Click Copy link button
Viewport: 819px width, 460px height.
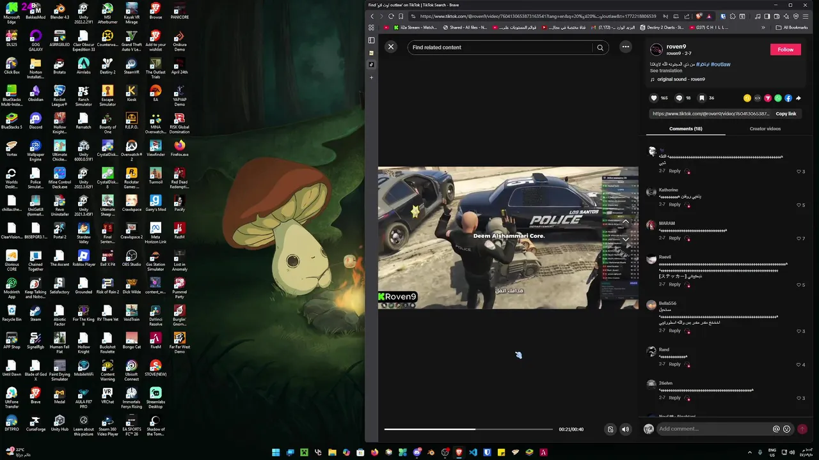tap(786, 114)
